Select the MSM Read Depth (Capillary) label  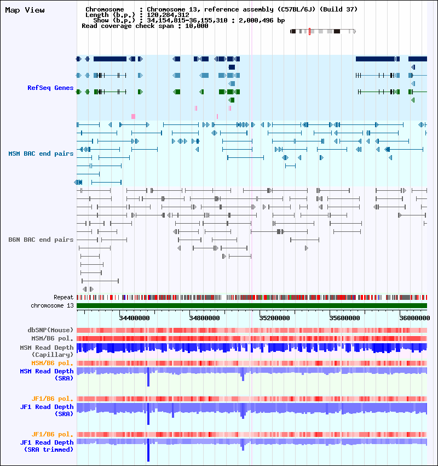pos(47,351)
